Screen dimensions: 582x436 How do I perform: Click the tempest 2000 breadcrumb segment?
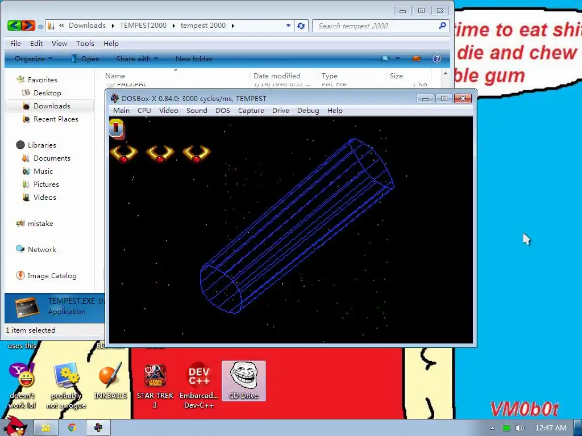pos(203,26)
